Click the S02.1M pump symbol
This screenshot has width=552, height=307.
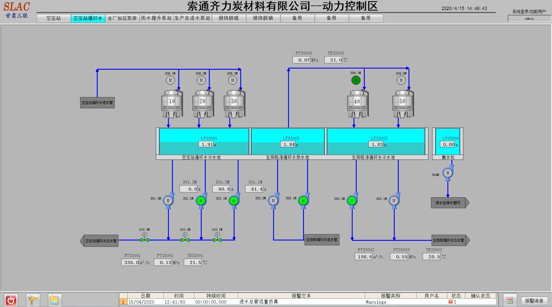click(x=303, y=200)
